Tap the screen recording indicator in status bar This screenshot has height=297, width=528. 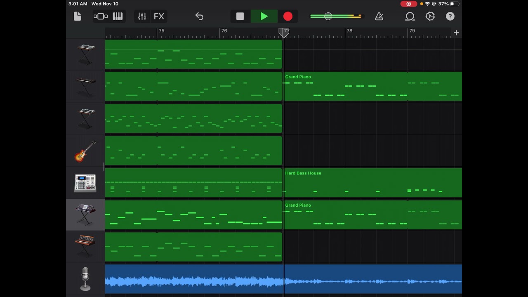[x=409, y=4]
